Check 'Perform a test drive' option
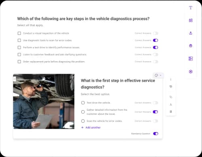Image resolution: width=202 pixels, height=157 pixels. 19,48
